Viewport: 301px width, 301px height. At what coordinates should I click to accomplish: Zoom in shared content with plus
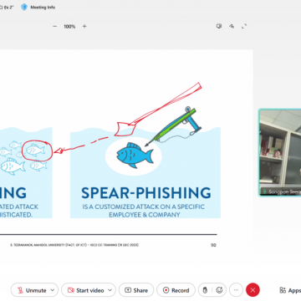click(84, 27)
